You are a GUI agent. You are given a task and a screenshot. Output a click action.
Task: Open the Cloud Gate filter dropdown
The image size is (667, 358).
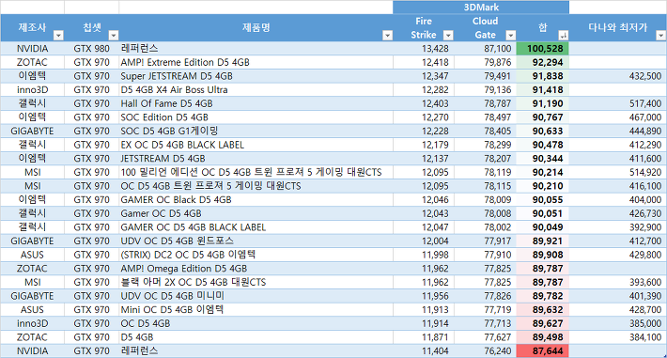point(510,36)
